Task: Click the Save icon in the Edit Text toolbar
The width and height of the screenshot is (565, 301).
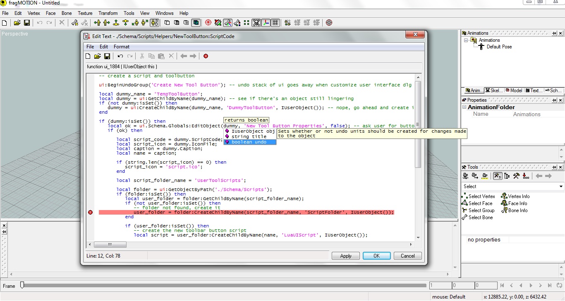Action: (107, 56)
